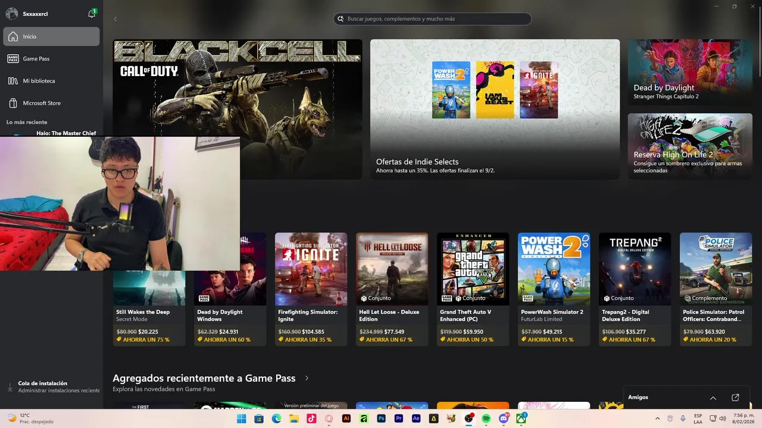This screenshot has width=762, height=428.
Task: Open Firefighting Simulator: Ignite game card
Action: [x=311, y=289]
